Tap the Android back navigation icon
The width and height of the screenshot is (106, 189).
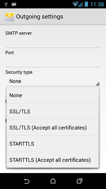point(26,181)
